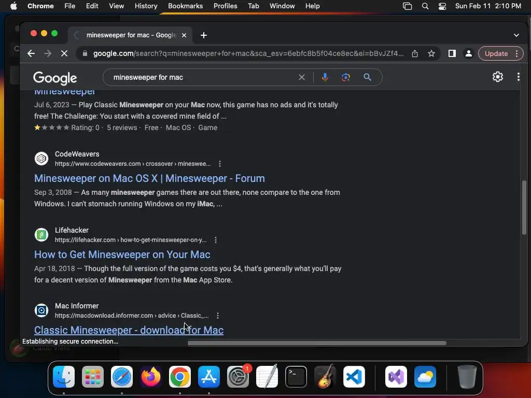This screenshot has width=531, height=398.
Task: Click the Lifehacker site favicon
Action: click(41, 235)
